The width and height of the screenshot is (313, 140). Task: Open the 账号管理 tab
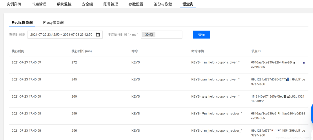point(111,4)
